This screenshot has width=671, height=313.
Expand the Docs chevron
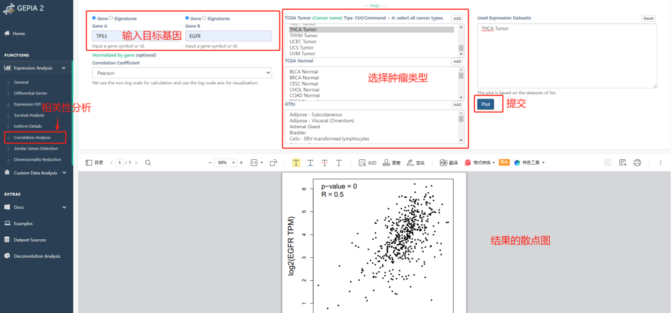pos(64,207)
